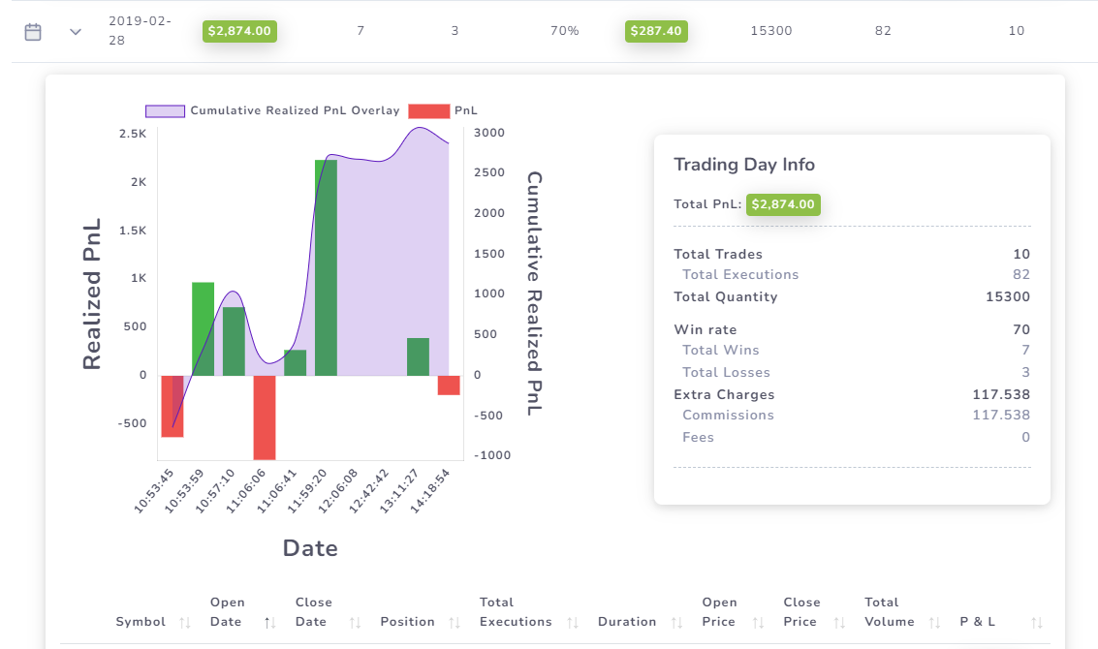The height and width of the screenshot is (649, 1098).
Task: Click the Realized PnL axis title
Action: [x=92, y=294]
